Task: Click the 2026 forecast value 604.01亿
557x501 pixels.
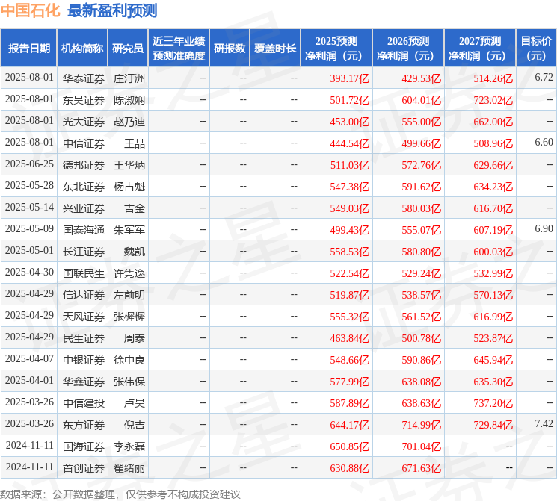Action: [x=422, y=100]
